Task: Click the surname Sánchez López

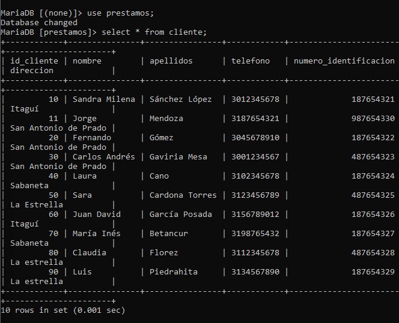Action: click(180, 99)
